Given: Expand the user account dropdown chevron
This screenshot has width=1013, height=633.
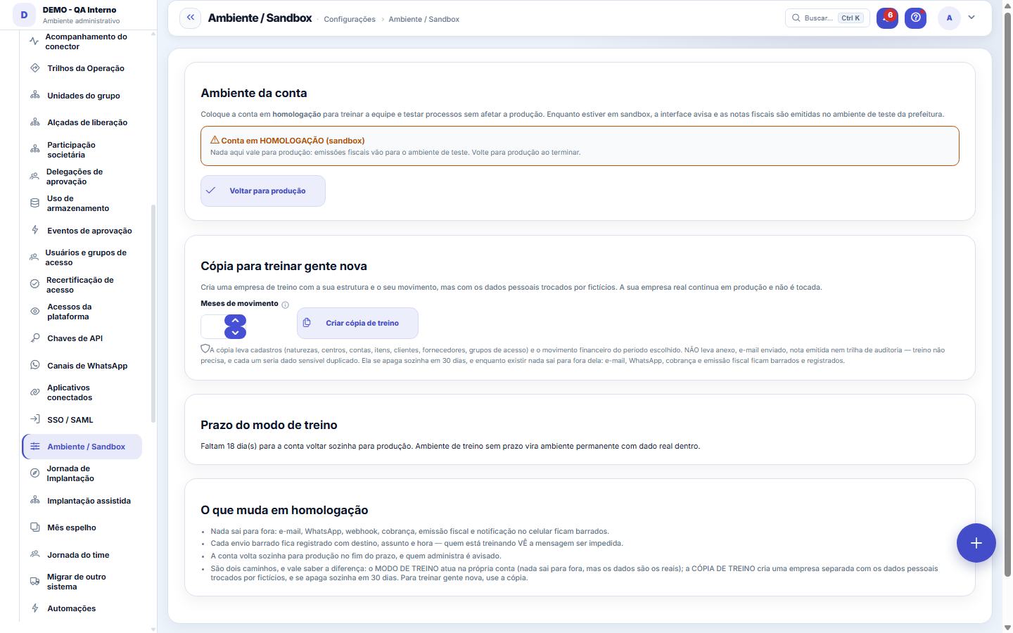Looking at the screenshot, I should pyautogui.click(x=971, y=18).
